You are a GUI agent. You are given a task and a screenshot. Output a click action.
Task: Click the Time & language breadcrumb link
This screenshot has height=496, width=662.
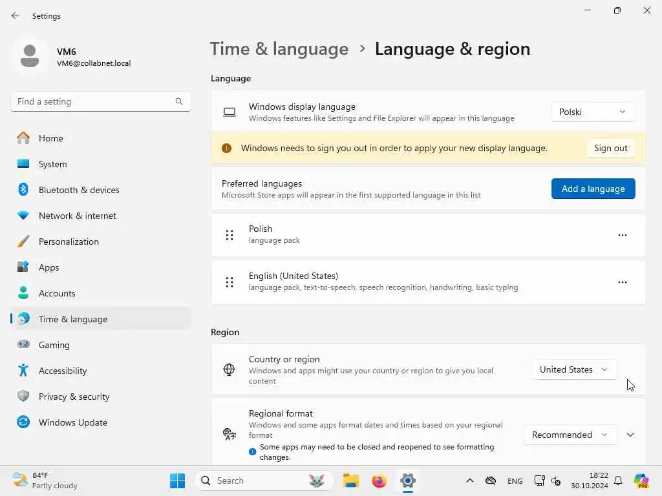tap(279, 49)
